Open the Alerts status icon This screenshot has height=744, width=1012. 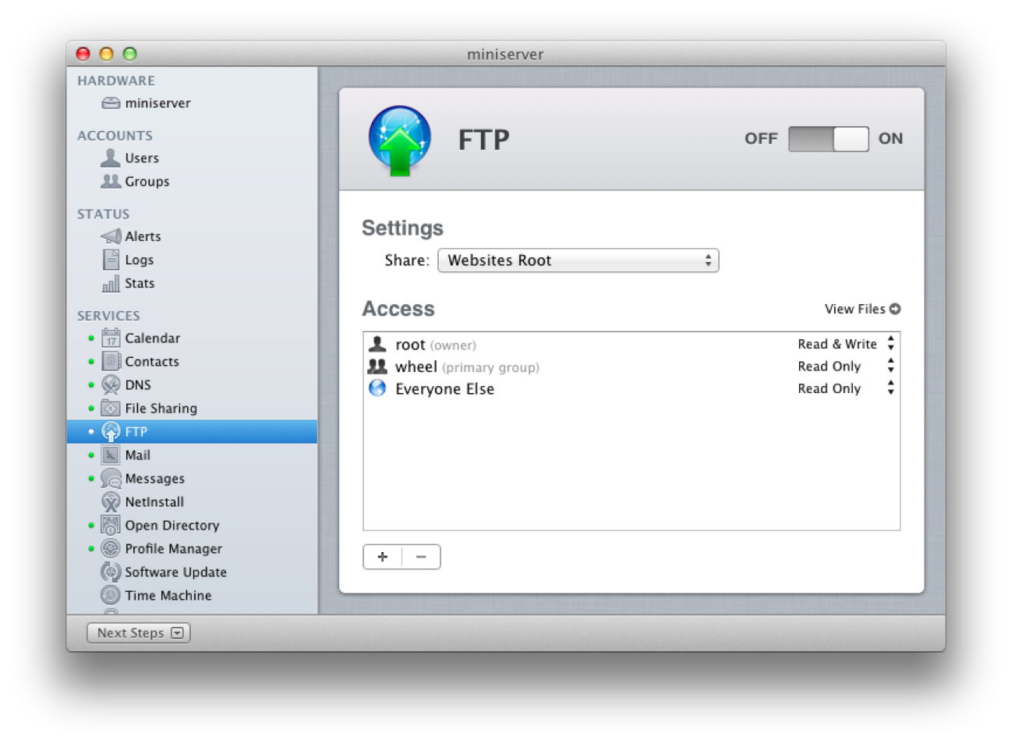coord(110,236)
